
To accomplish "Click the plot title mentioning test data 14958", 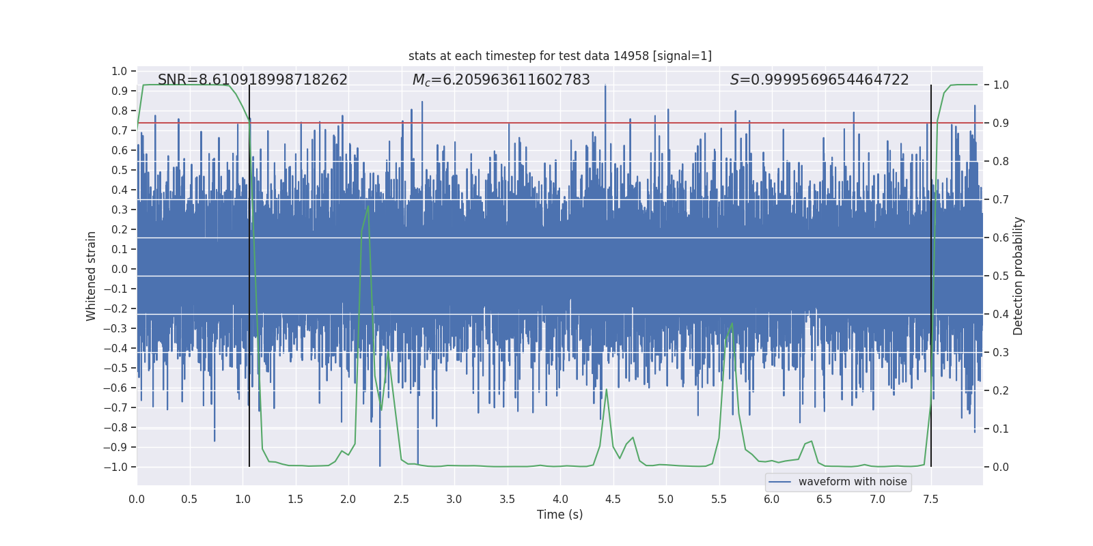I will pyautogui.click(x=560, y=56).
